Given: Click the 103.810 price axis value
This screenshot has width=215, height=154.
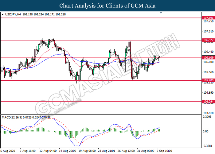Looking at the screenshot, I should [208, 113].
